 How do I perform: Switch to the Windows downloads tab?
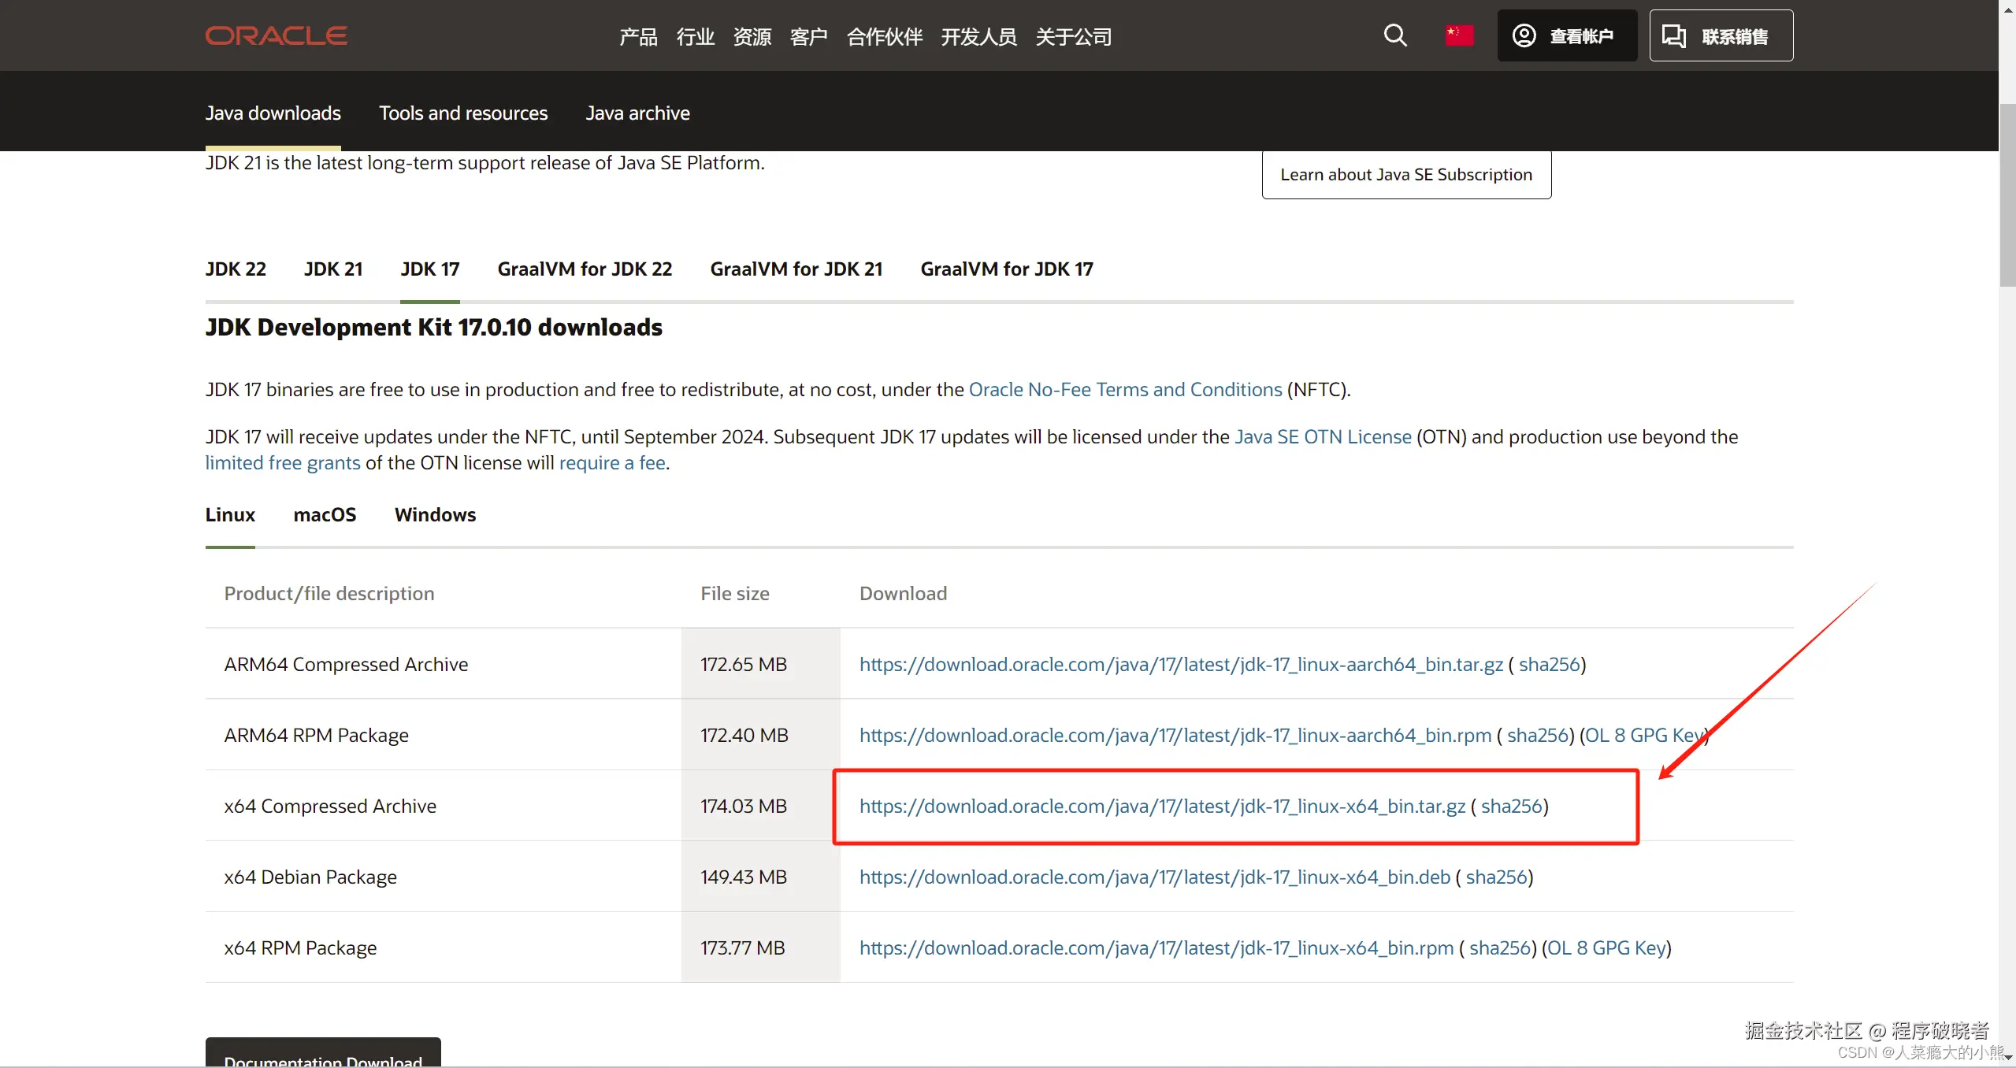pos(435,515)
